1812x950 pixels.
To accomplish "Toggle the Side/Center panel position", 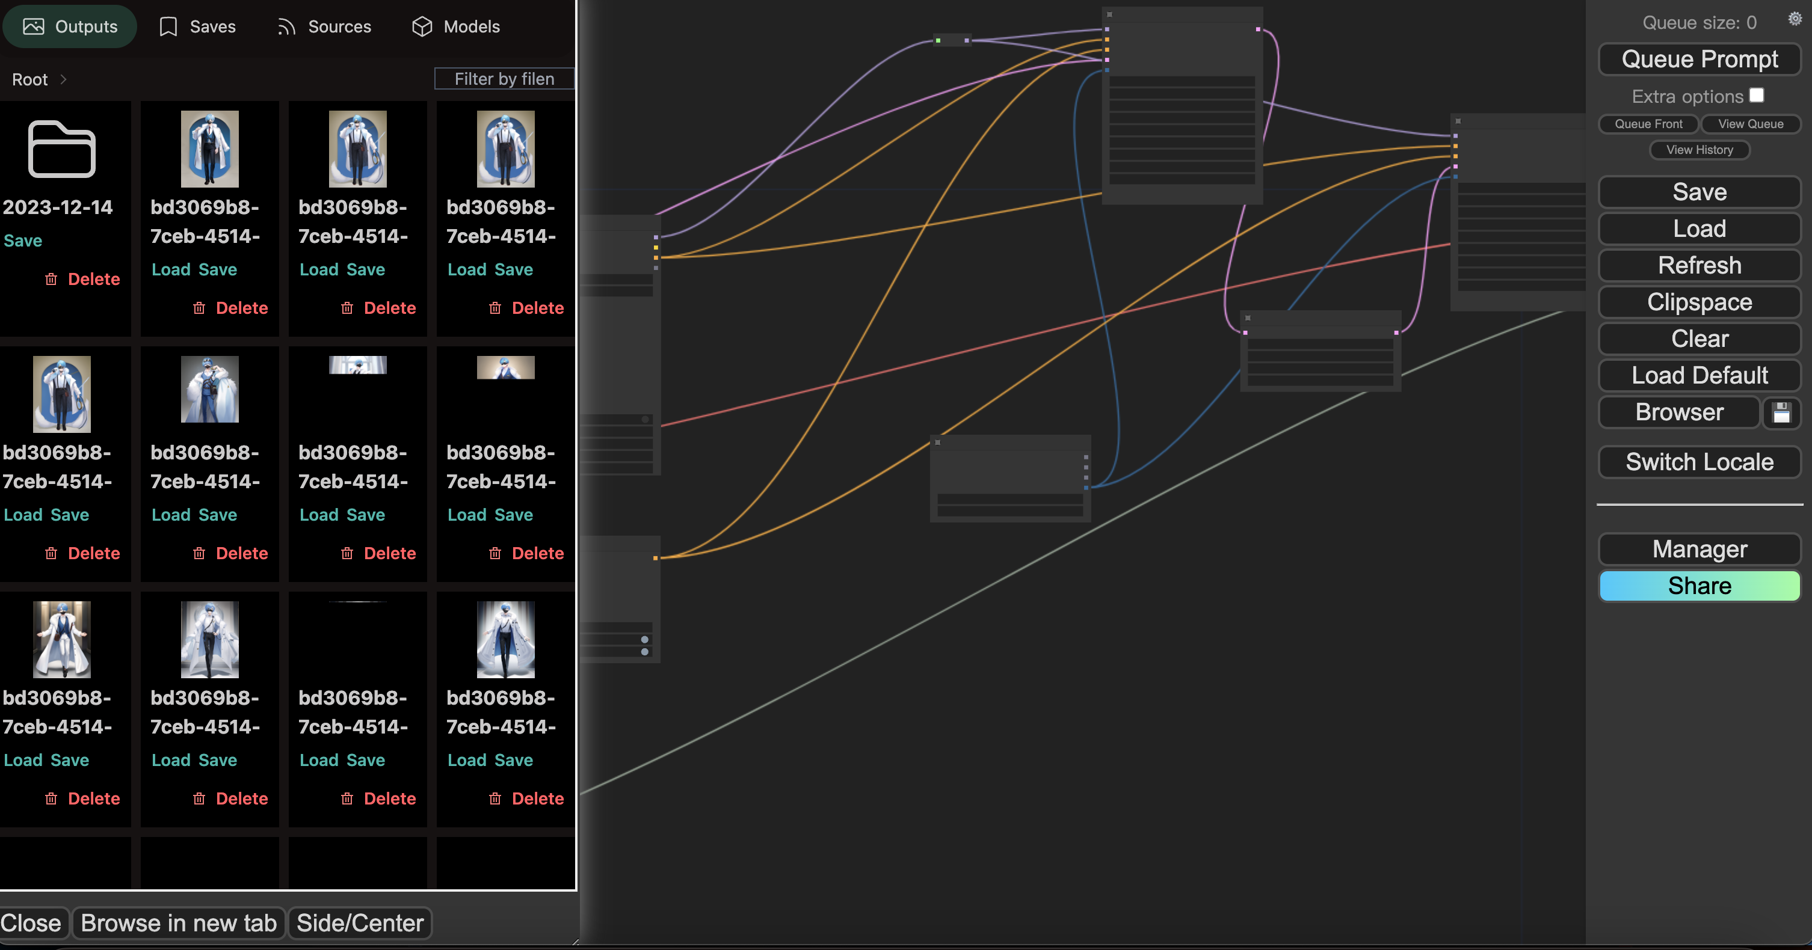I will (359, 922).
